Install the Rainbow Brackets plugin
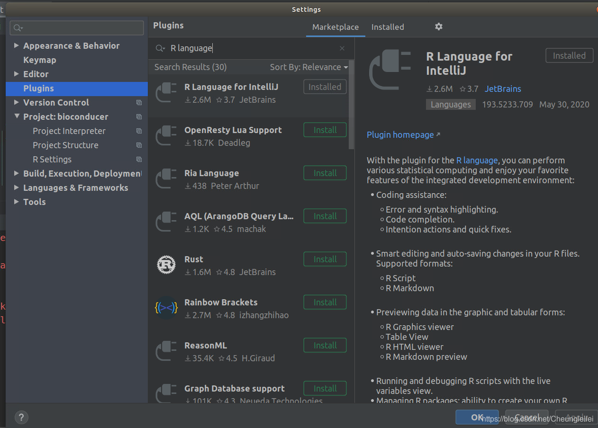The image size is (598, 428). pyautogui.click(x=325, y=302)
